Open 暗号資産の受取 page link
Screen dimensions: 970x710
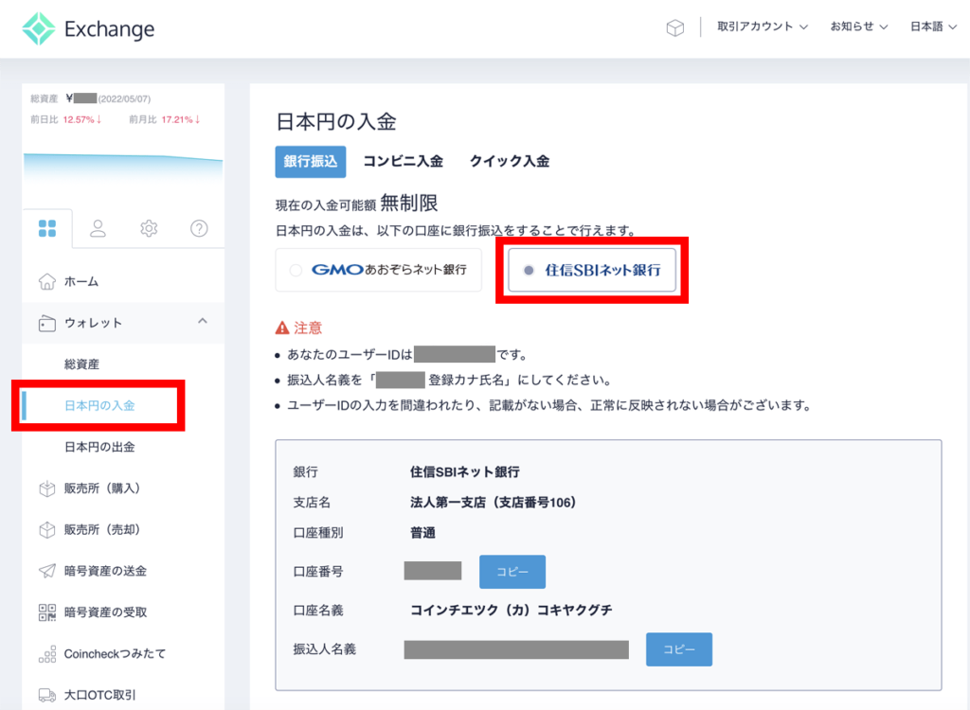(x=106, y=612)
